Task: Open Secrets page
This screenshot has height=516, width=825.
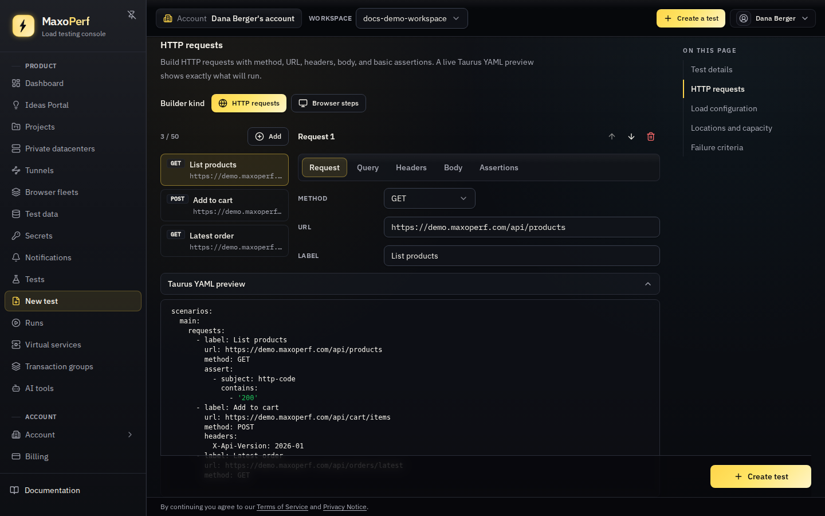Action: pos(73,236)
